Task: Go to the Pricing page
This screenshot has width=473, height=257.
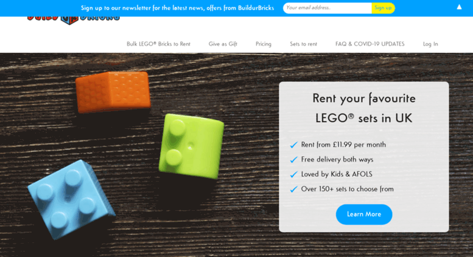Action: (264, 44)
